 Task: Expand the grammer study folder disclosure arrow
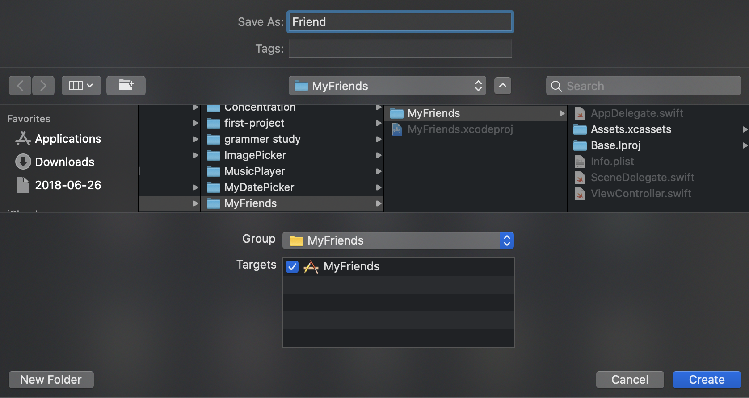(x=379, y=139)
